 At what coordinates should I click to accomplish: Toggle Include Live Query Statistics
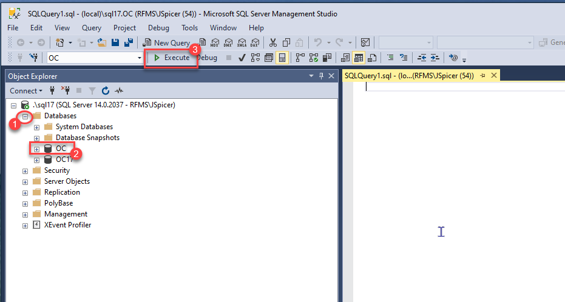tap(314, 58)
